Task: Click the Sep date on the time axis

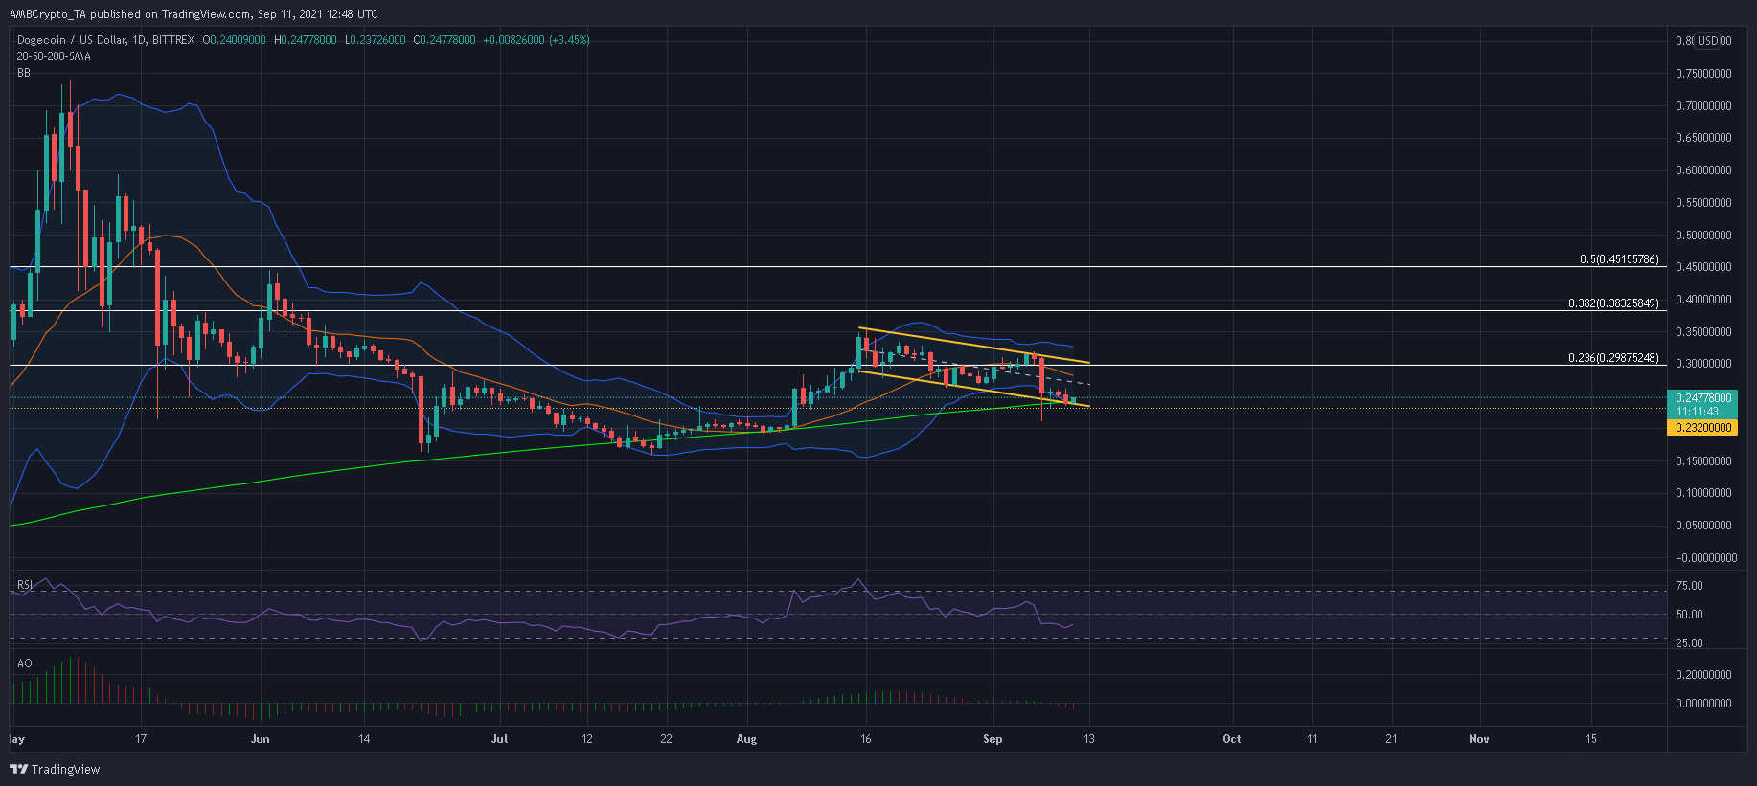Action: (993, 739)
